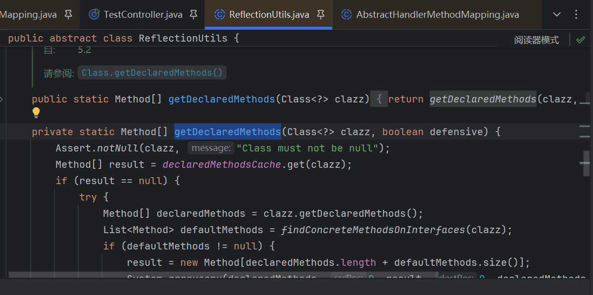The height and width of the screenshot is (295, 593).
Task: Click ReflectionUtils class name in sticky header
Action: pos(183,39)
